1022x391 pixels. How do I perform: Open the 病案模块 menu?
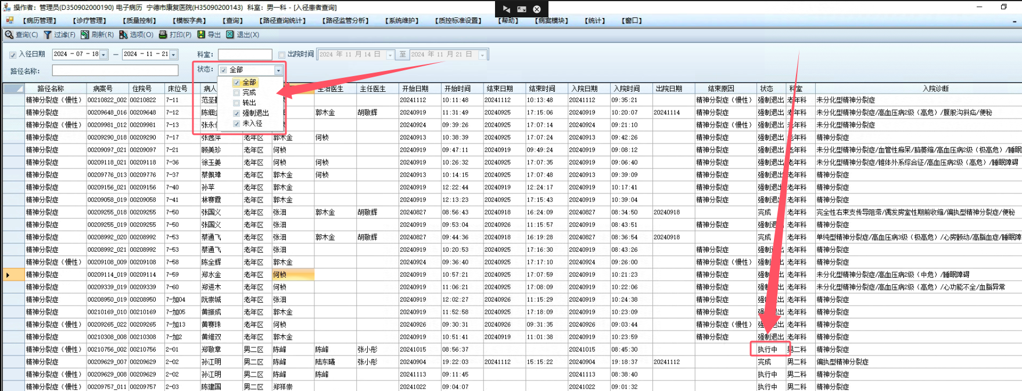[552, 21]
